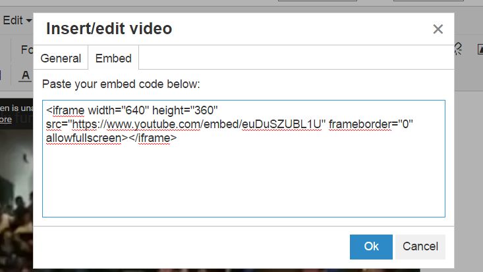Focus the left text box above the dialog
Image resolution: width=483 pixels, height=272 pixels.
pos(317,1)
